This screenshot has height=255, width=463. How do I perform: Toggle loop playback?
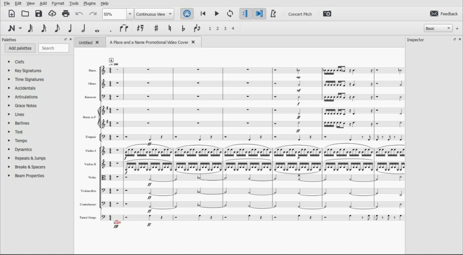230,14
